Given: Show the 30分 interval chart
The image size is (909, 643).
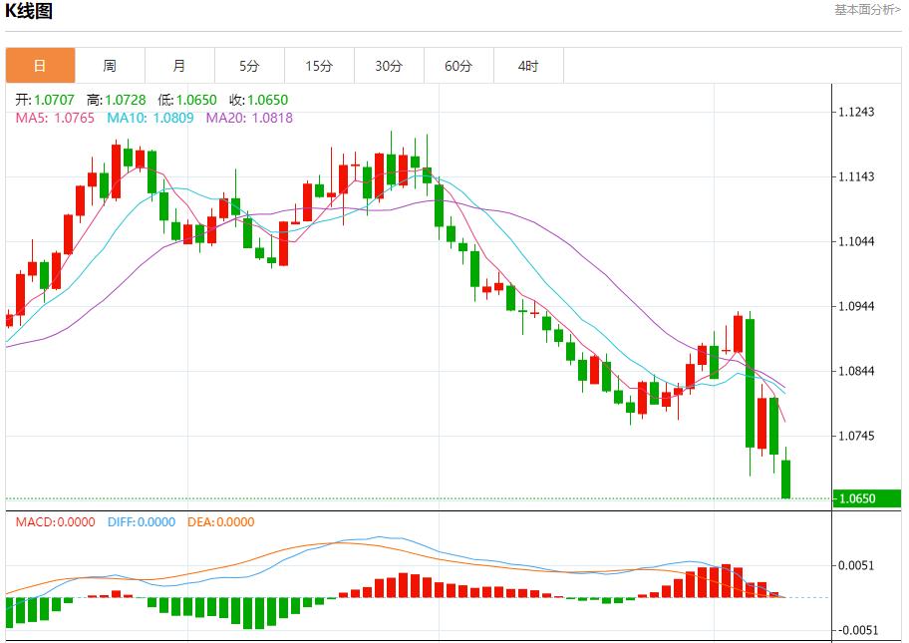Looking at the screenshot, I should [x=389, y=66].
